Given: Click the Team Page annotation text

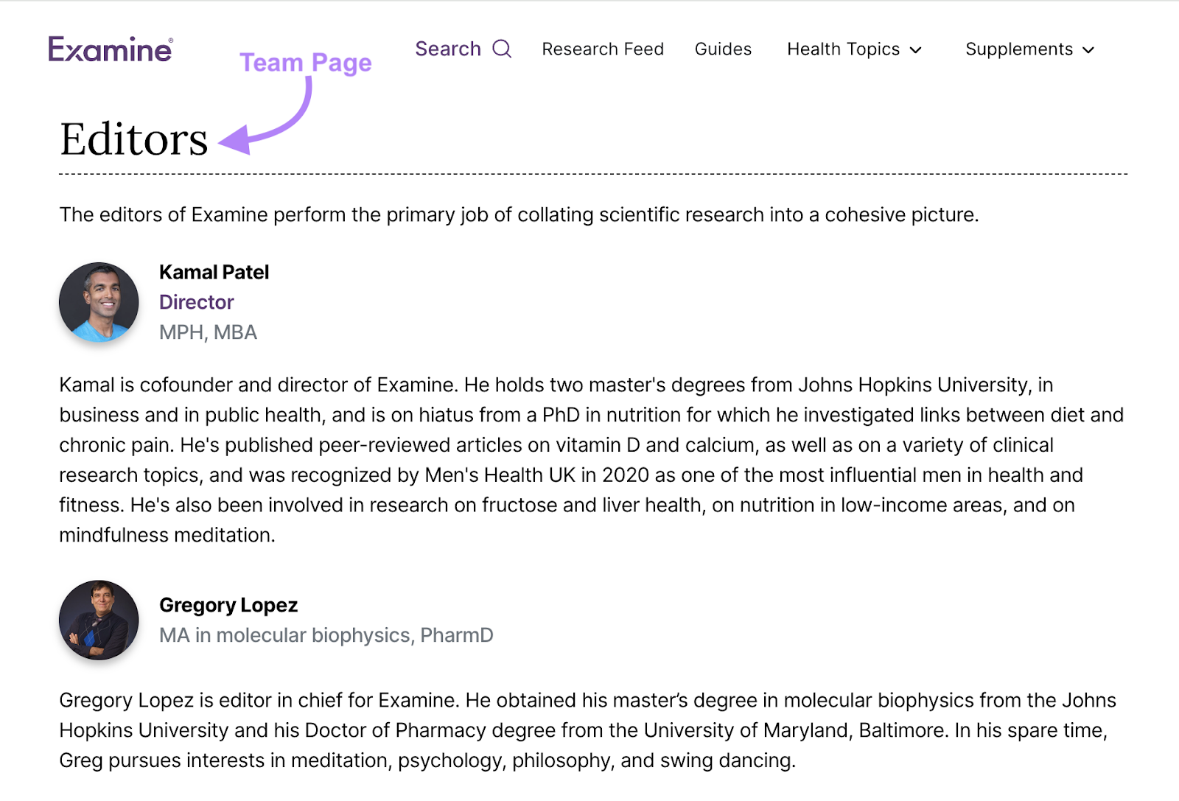Looking at the screenshot, I should coord(306,63).
